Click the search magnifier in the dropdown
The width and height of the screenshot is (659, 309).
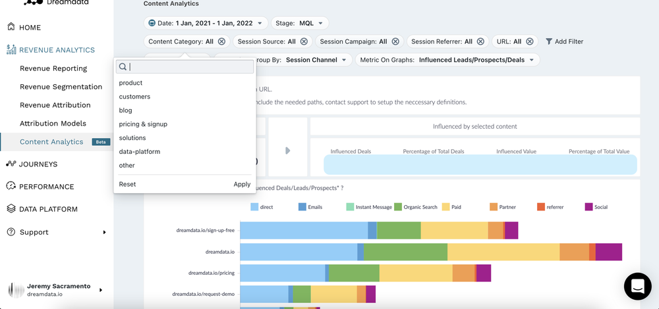tap(123, 66)
